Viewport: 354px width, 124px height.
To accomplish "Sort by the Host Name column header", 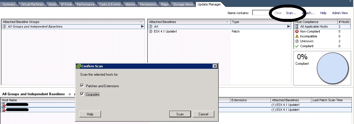I will [x=38, y=100].
